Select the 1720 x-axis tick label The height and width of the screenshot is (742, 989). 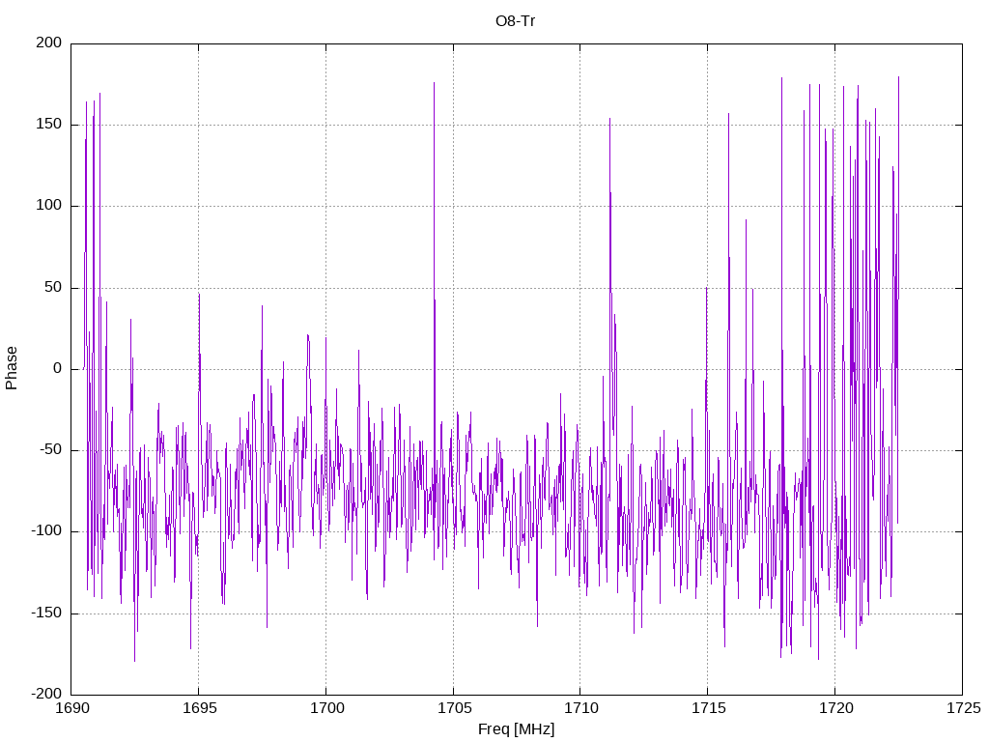tap(836, 708)
